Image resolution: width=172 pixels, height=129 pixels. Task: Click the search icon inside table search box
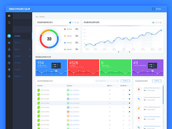(x=117, y=81)
